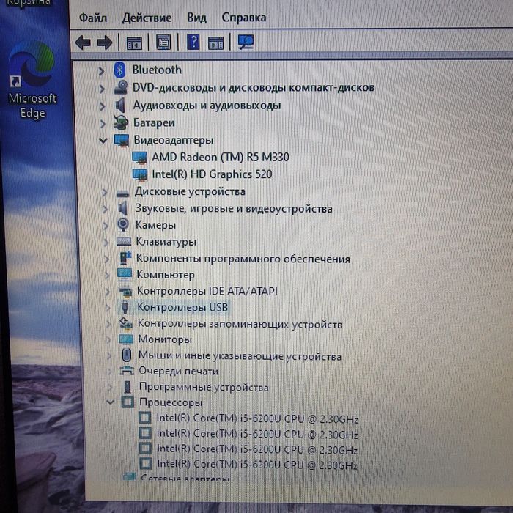Click the computer icon next to Компьютер
The height and width of the screenshot is (513, 513).
(125, 275)
